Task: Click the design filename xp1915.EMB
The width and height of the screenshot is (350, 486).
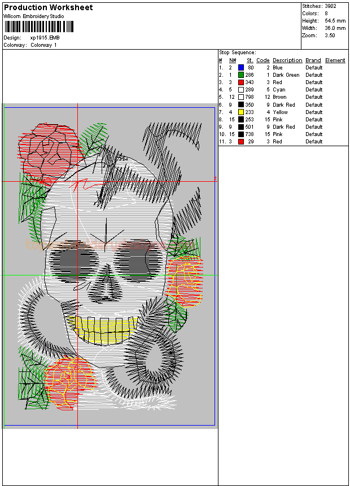Action: pyautogui.click(x=45, y=38)
